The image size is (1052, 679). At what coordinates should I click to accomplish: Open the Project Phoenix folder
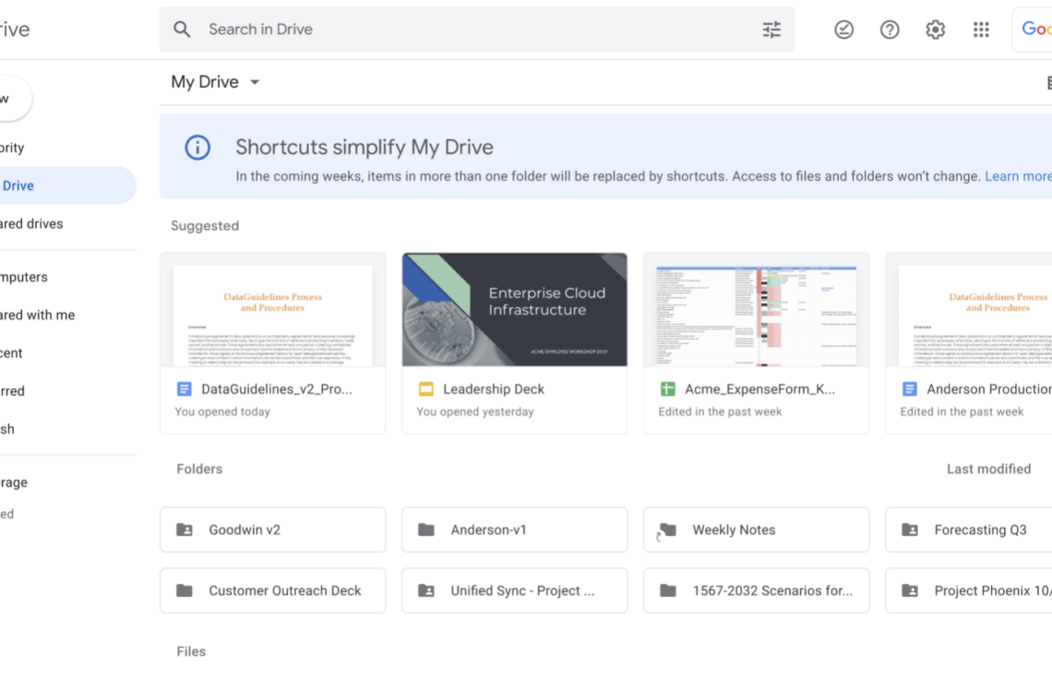pyautogui.click(x=969, y=590)
